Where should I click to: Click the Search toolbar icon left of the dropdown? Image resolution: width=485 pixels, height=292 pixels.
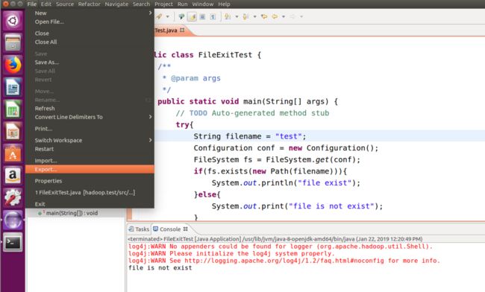(159, 16)
